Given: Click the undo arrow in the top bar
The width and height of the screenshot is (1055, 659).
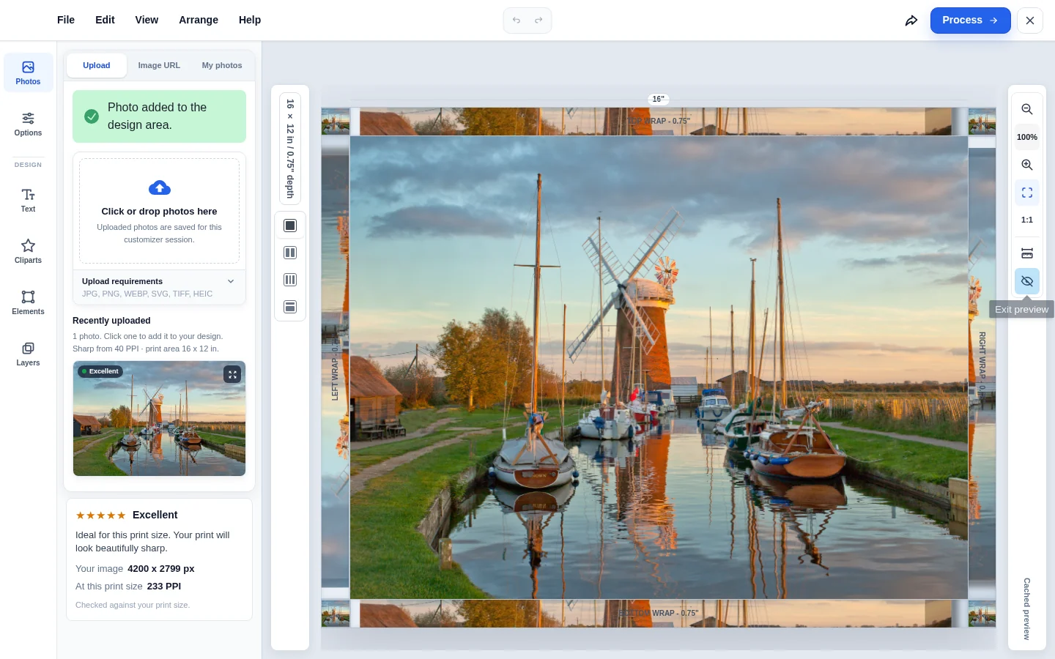Looking at the screenshot, I should tap(517, 21).
